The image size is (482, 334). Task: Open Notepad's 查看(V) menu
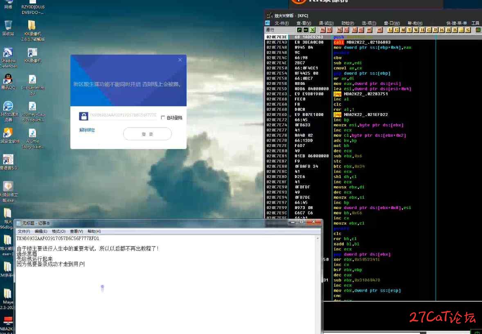[x=77, y=231]
